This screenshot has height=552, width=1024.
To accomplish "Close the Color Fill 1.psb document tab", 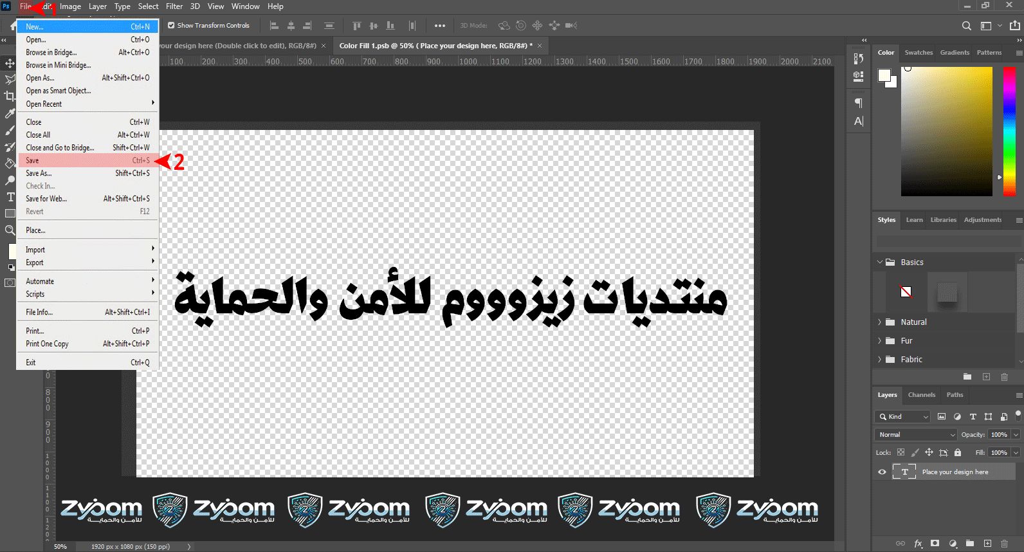I will 540,46.
